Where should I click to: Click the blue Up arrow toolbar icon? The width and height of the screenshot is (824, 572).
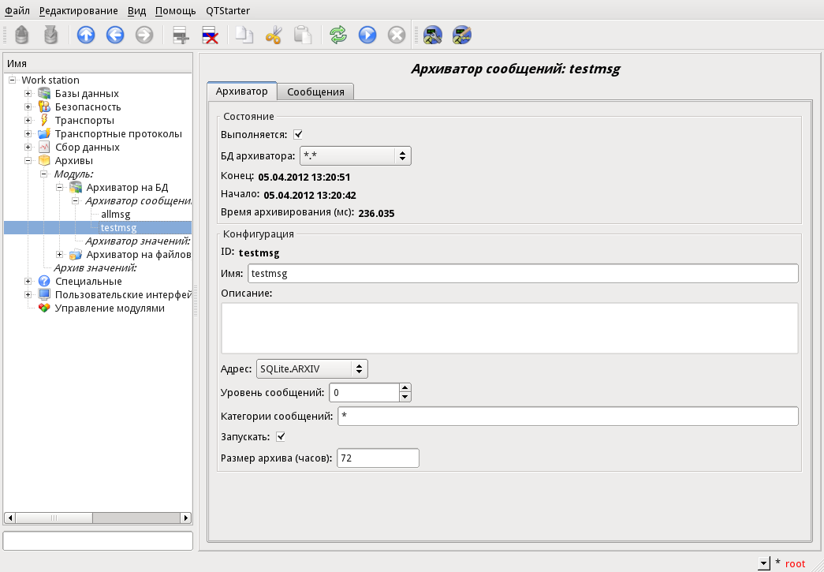point(86,35)
